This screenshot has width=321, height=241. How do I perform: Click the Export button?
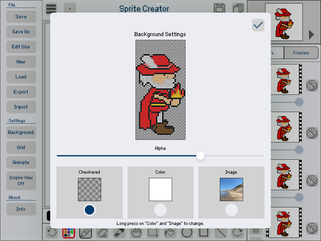pyautogui.click(x=21, y=92)
